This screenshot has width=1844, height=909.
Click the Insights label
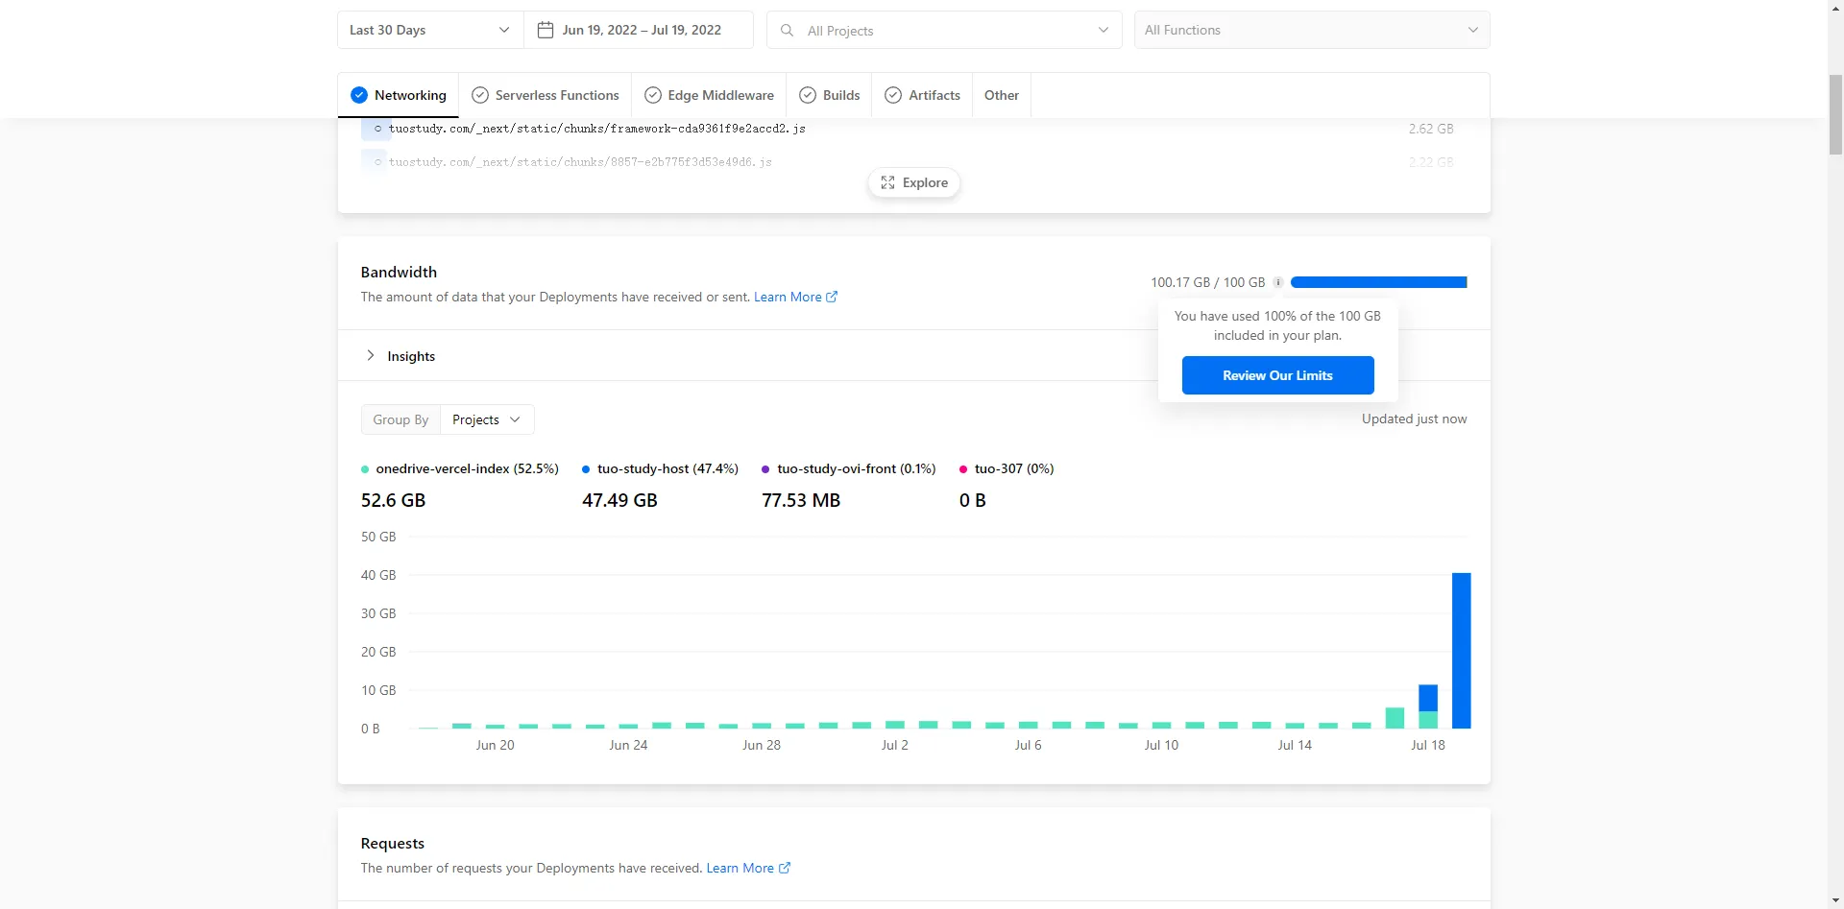[x=411, y=356]
